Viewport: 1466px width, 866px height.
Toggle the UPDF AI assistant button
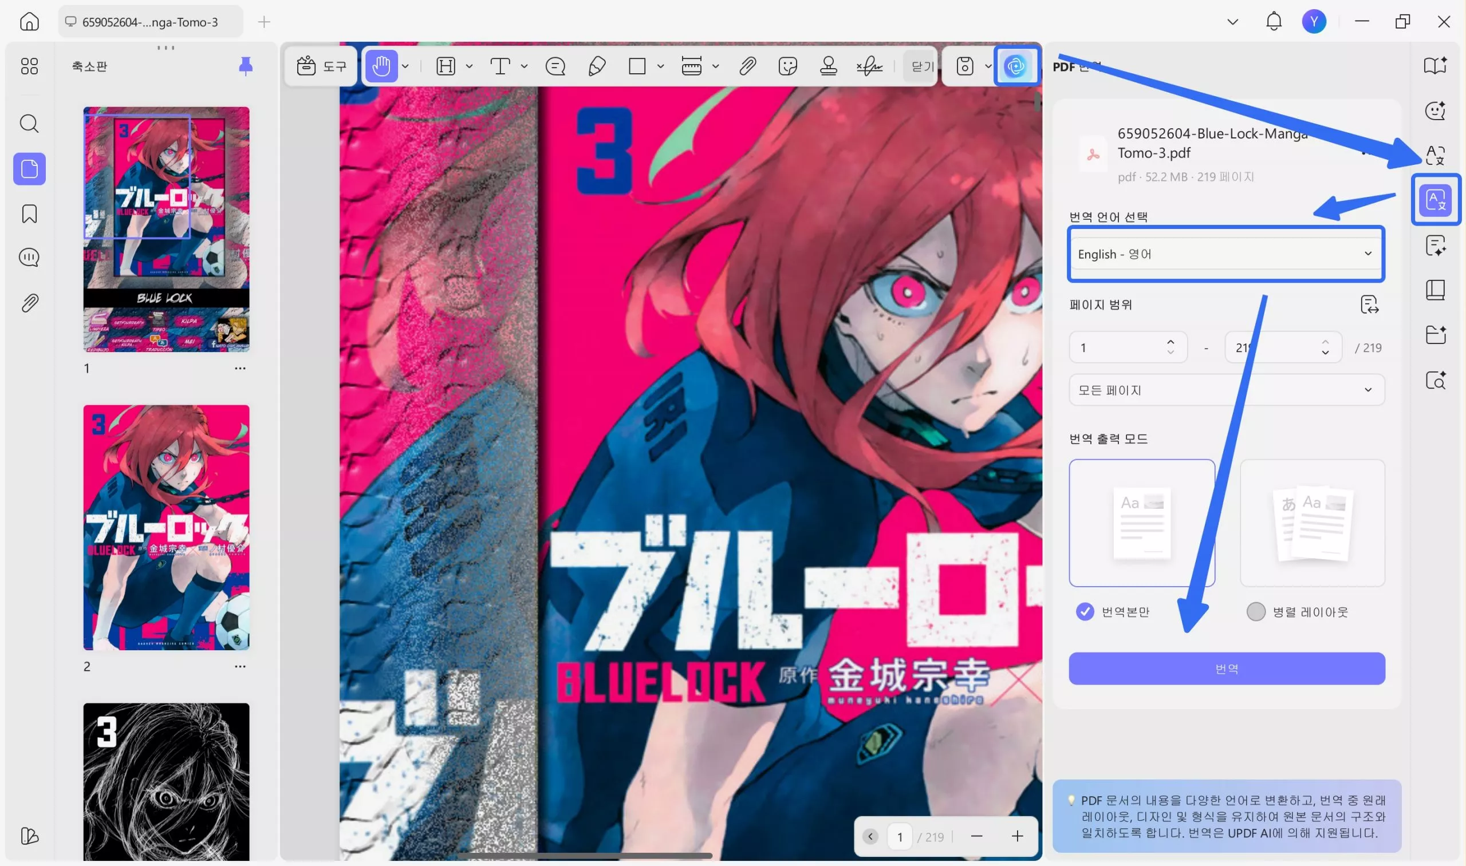tap(1016, 66)
